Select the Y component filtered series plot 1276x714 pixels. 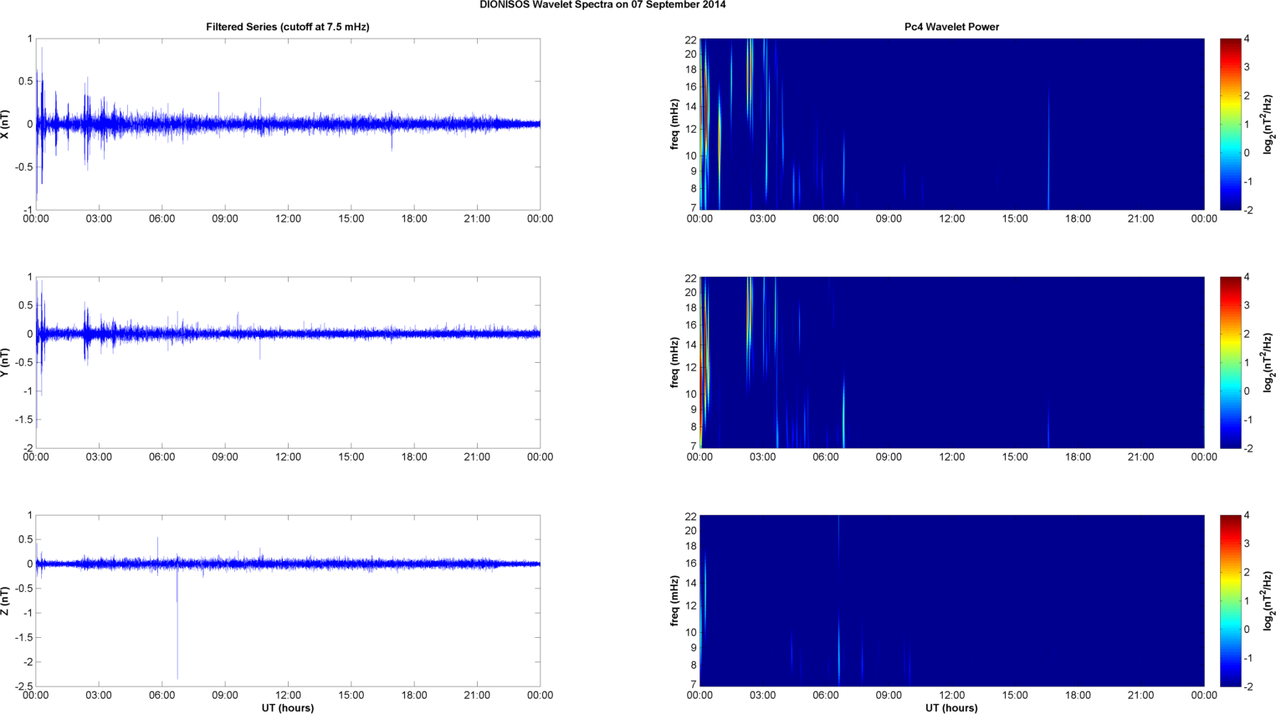[288, 362]
